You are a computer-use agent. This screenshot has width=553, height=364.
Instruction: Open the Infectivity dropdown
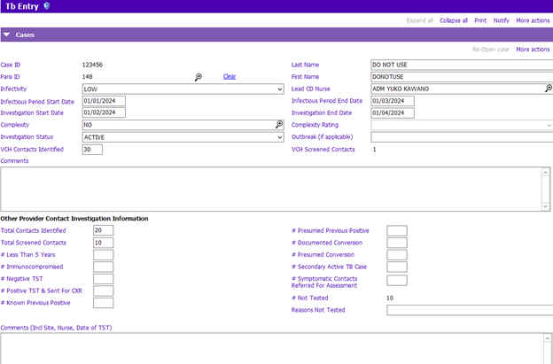pyautogui.click(x=183, y=89)
